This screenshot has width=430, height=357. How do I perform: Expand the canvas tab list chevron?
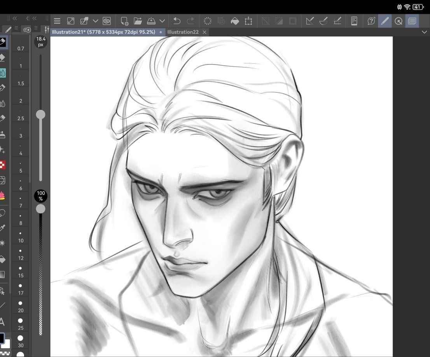[424, 32]
